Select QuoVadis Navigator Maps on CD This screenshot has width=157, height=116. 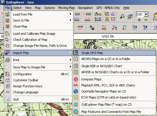[114, 91]
